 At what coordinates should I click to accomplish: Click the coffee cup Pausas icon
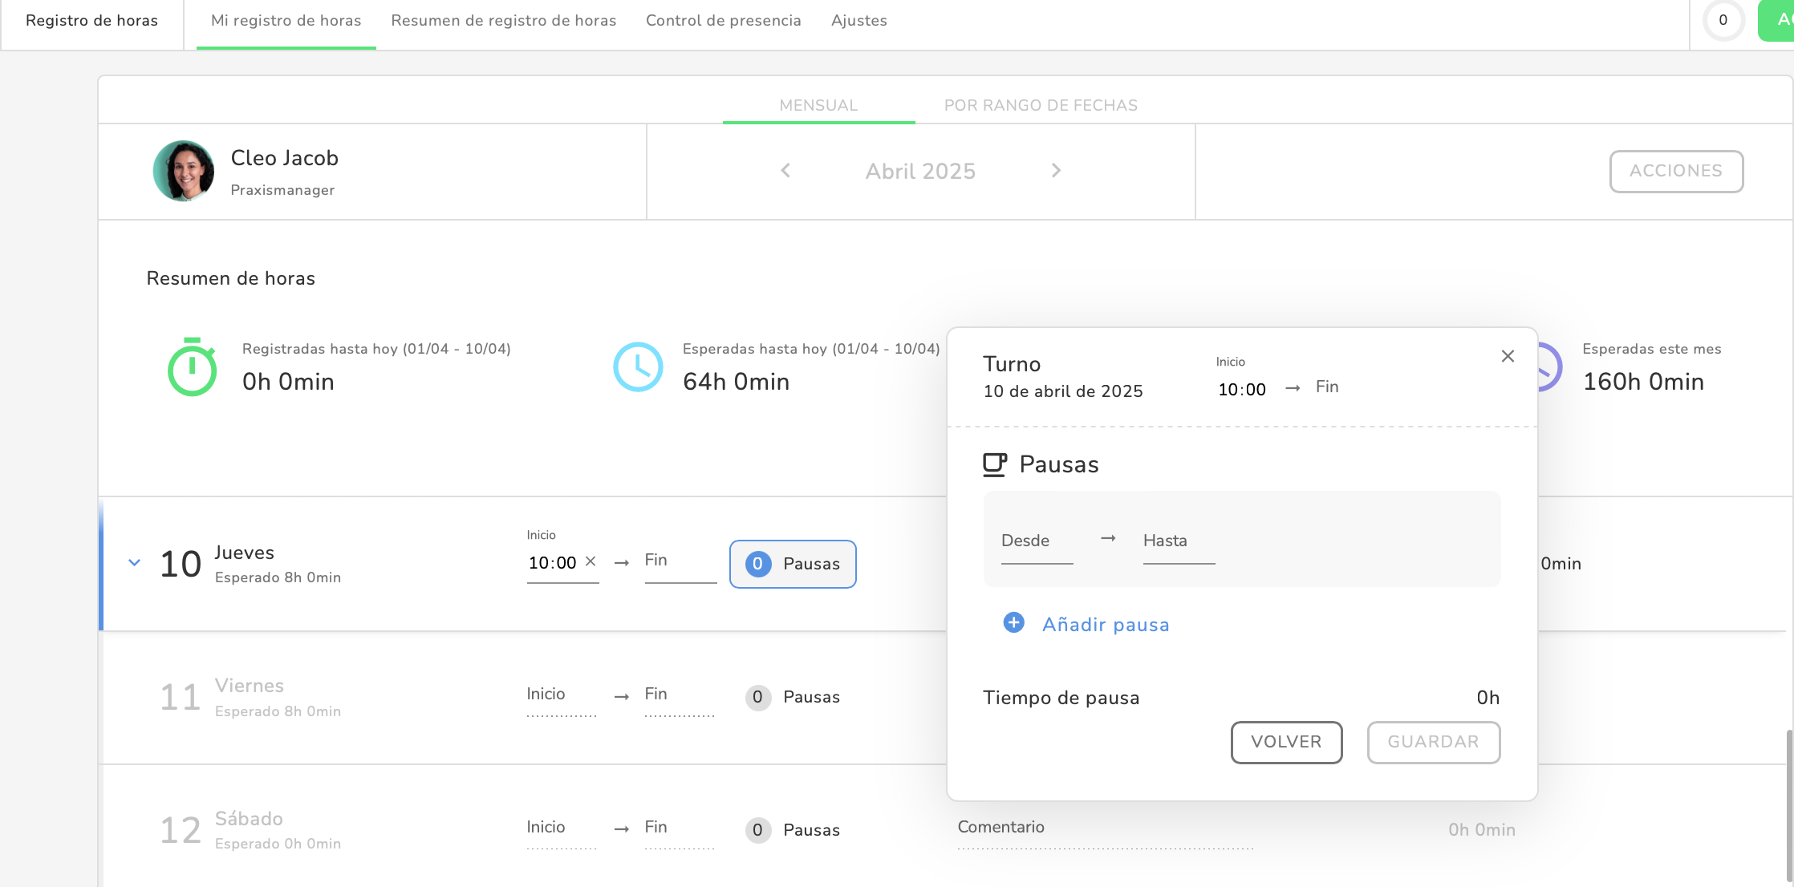tap(994, 464)
